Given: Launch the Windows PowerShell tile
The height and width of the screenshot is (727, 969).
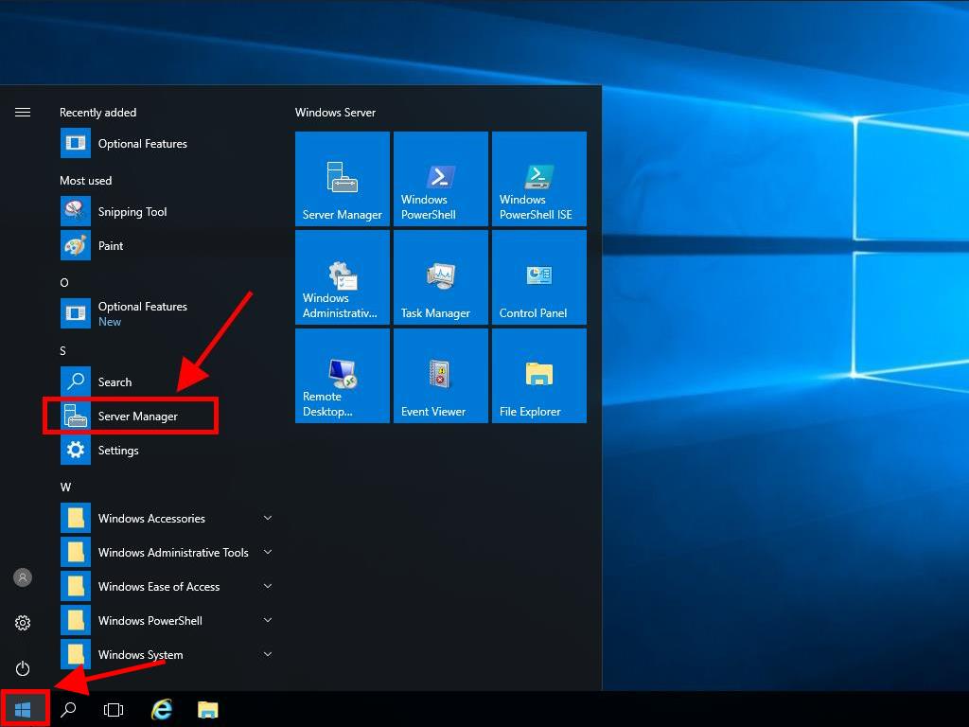Looking at the screenshot, I should (x=440, y=179).
